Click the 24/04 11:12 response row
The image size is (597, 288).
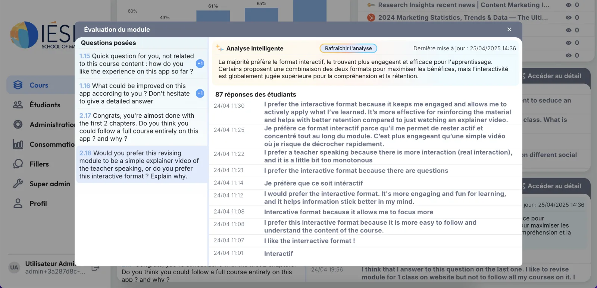[365, 197]
